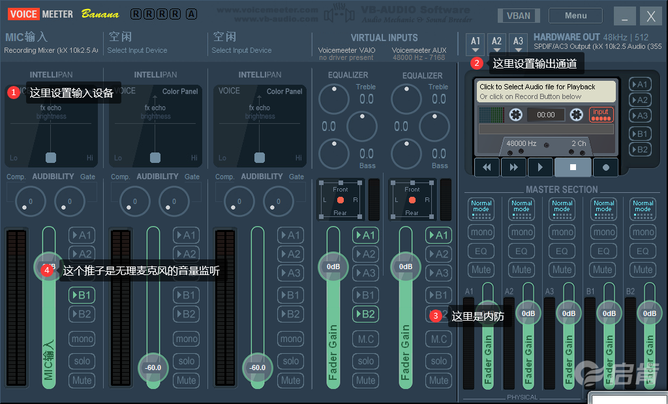Open the A3 hardware output device list
The width and height of the screenshot is (668, 404).
pyautogui.click(x=518, y=44)
